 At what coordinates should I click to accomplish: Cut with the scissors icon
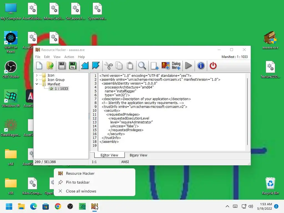(x=108, y=65)
